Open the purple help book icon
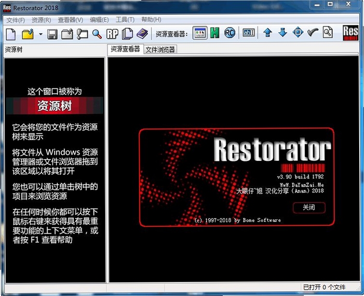 pyautogui.click(x=142, y=34)
